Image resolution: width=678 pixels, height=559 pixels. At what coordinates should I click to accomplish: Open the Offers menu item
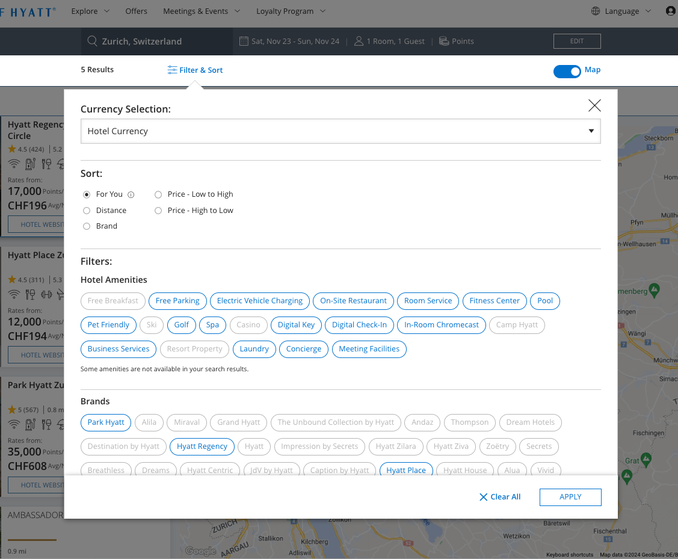pos(136,11)
